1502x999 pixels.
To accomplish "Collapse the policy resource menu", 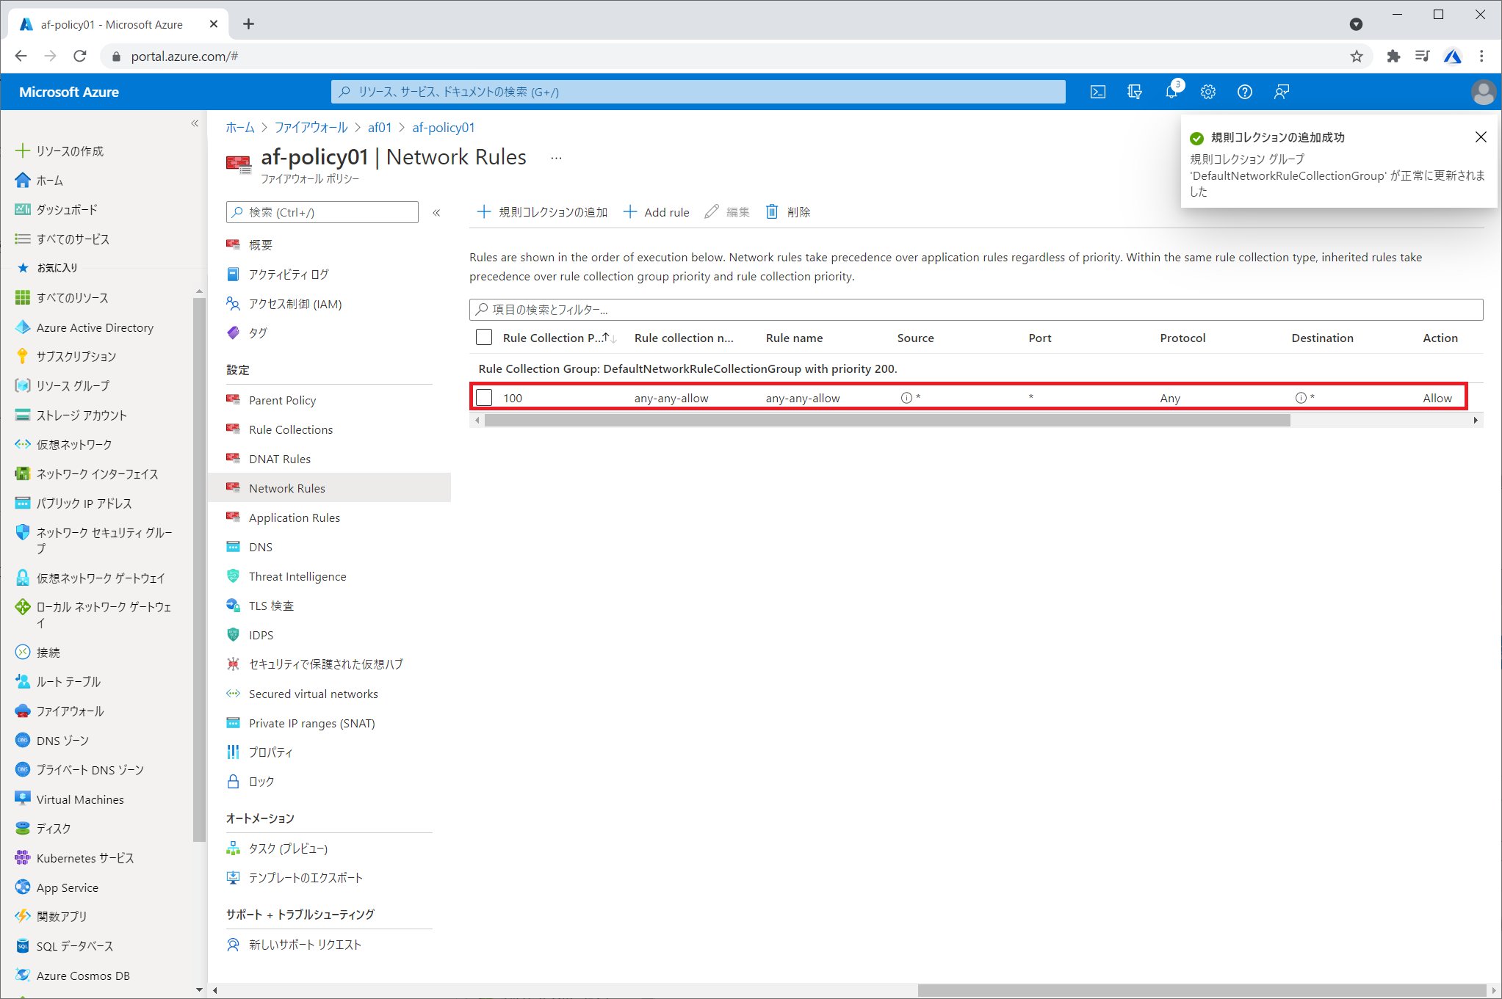I will 436,212.
